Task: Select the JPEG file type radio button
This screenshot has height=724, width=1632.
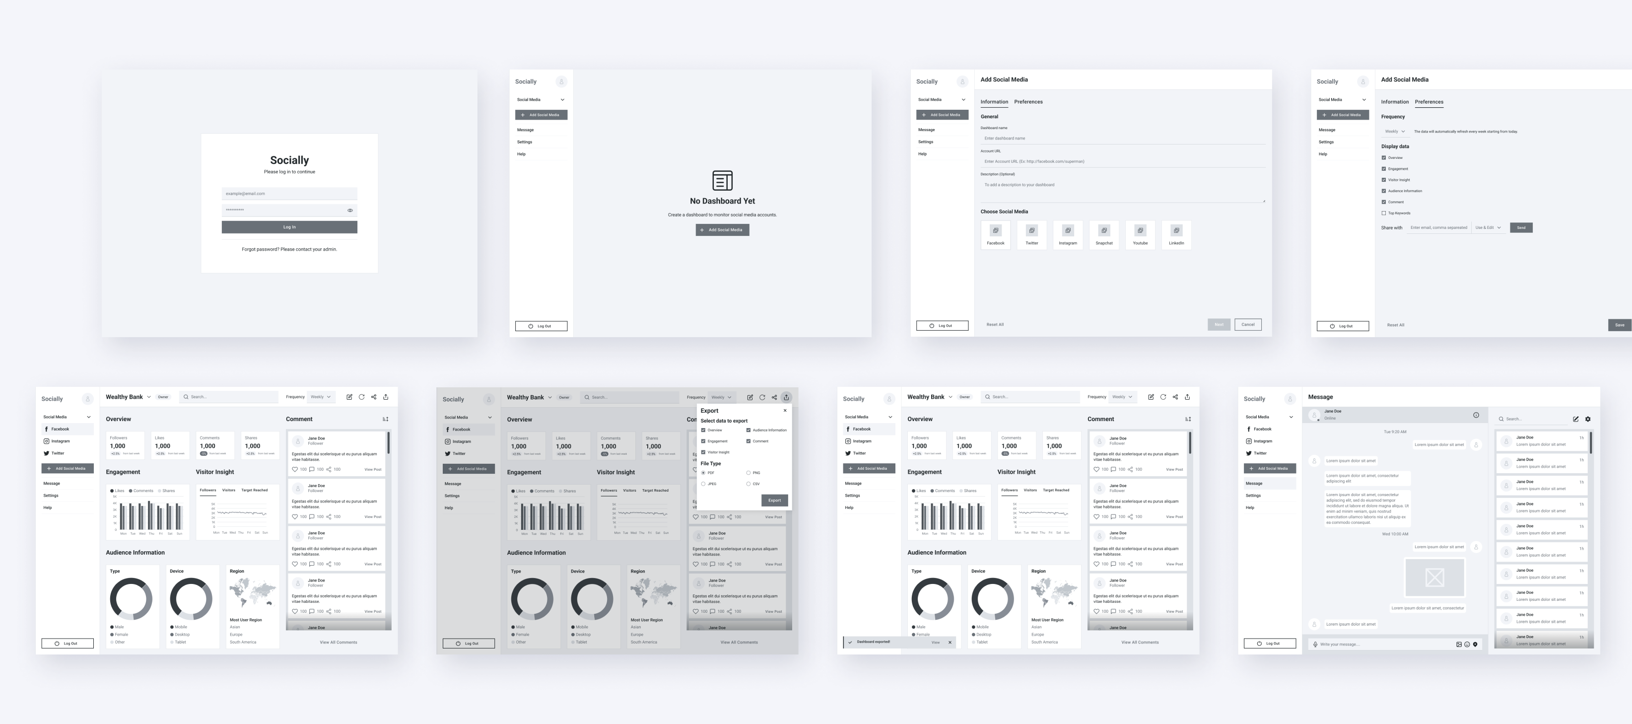Action: pyautogui.click(x=703, y=484)
